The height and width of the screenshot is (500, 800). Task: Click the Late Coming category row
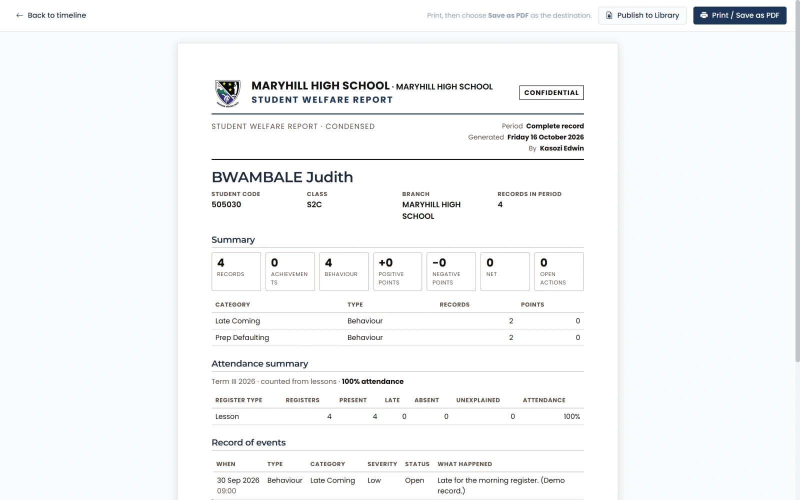(x=397, y=321)
